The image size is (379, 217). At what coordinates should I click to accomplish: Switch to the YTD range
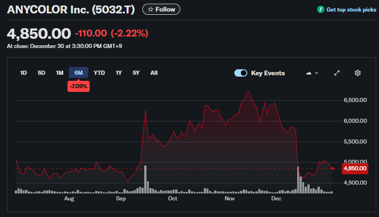[x=99, y=73]
